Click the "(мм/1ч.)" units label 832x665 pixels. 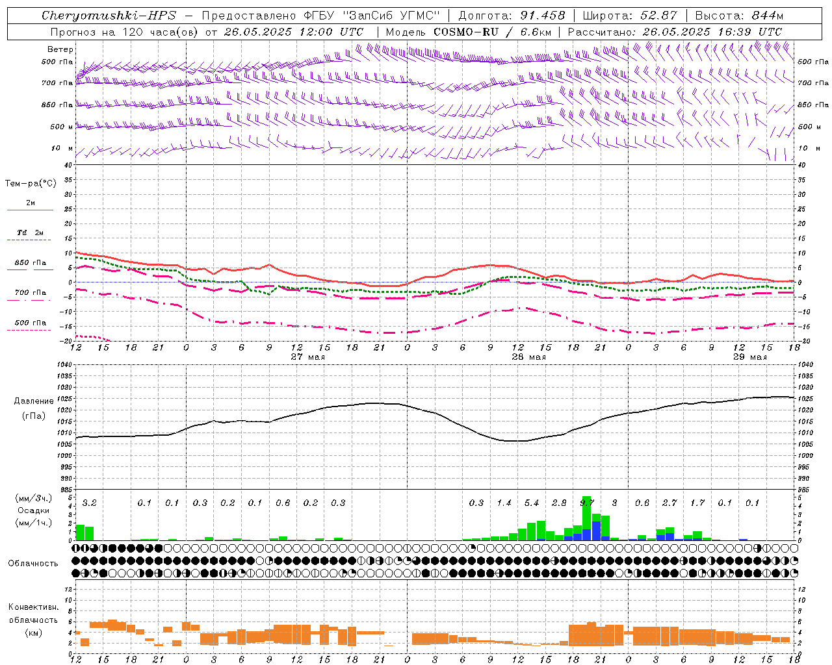(x=34, y=523)
